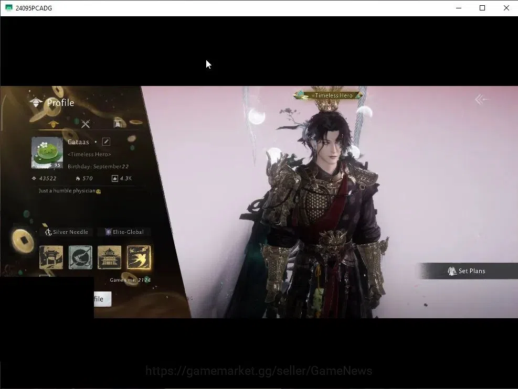Viewport: 518px width, 389px height.
Task: Switch to the lantern profile tab
Action: tap(118, 123)
